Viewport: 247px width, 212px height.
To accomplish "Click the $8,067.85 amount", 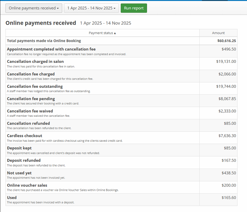I will coord(227,99).
